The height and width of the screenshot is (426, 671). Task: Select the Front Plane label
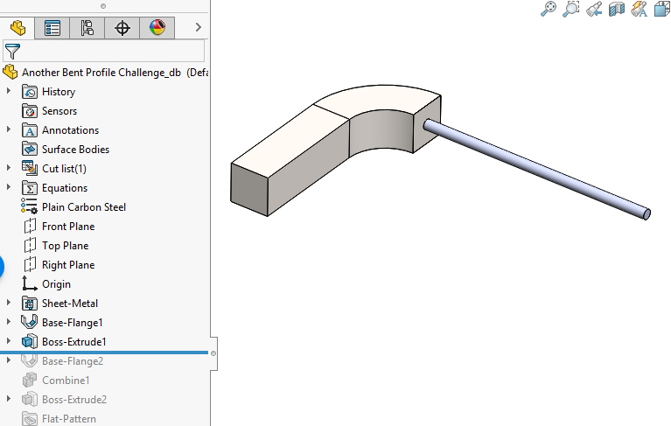point(68,227)
